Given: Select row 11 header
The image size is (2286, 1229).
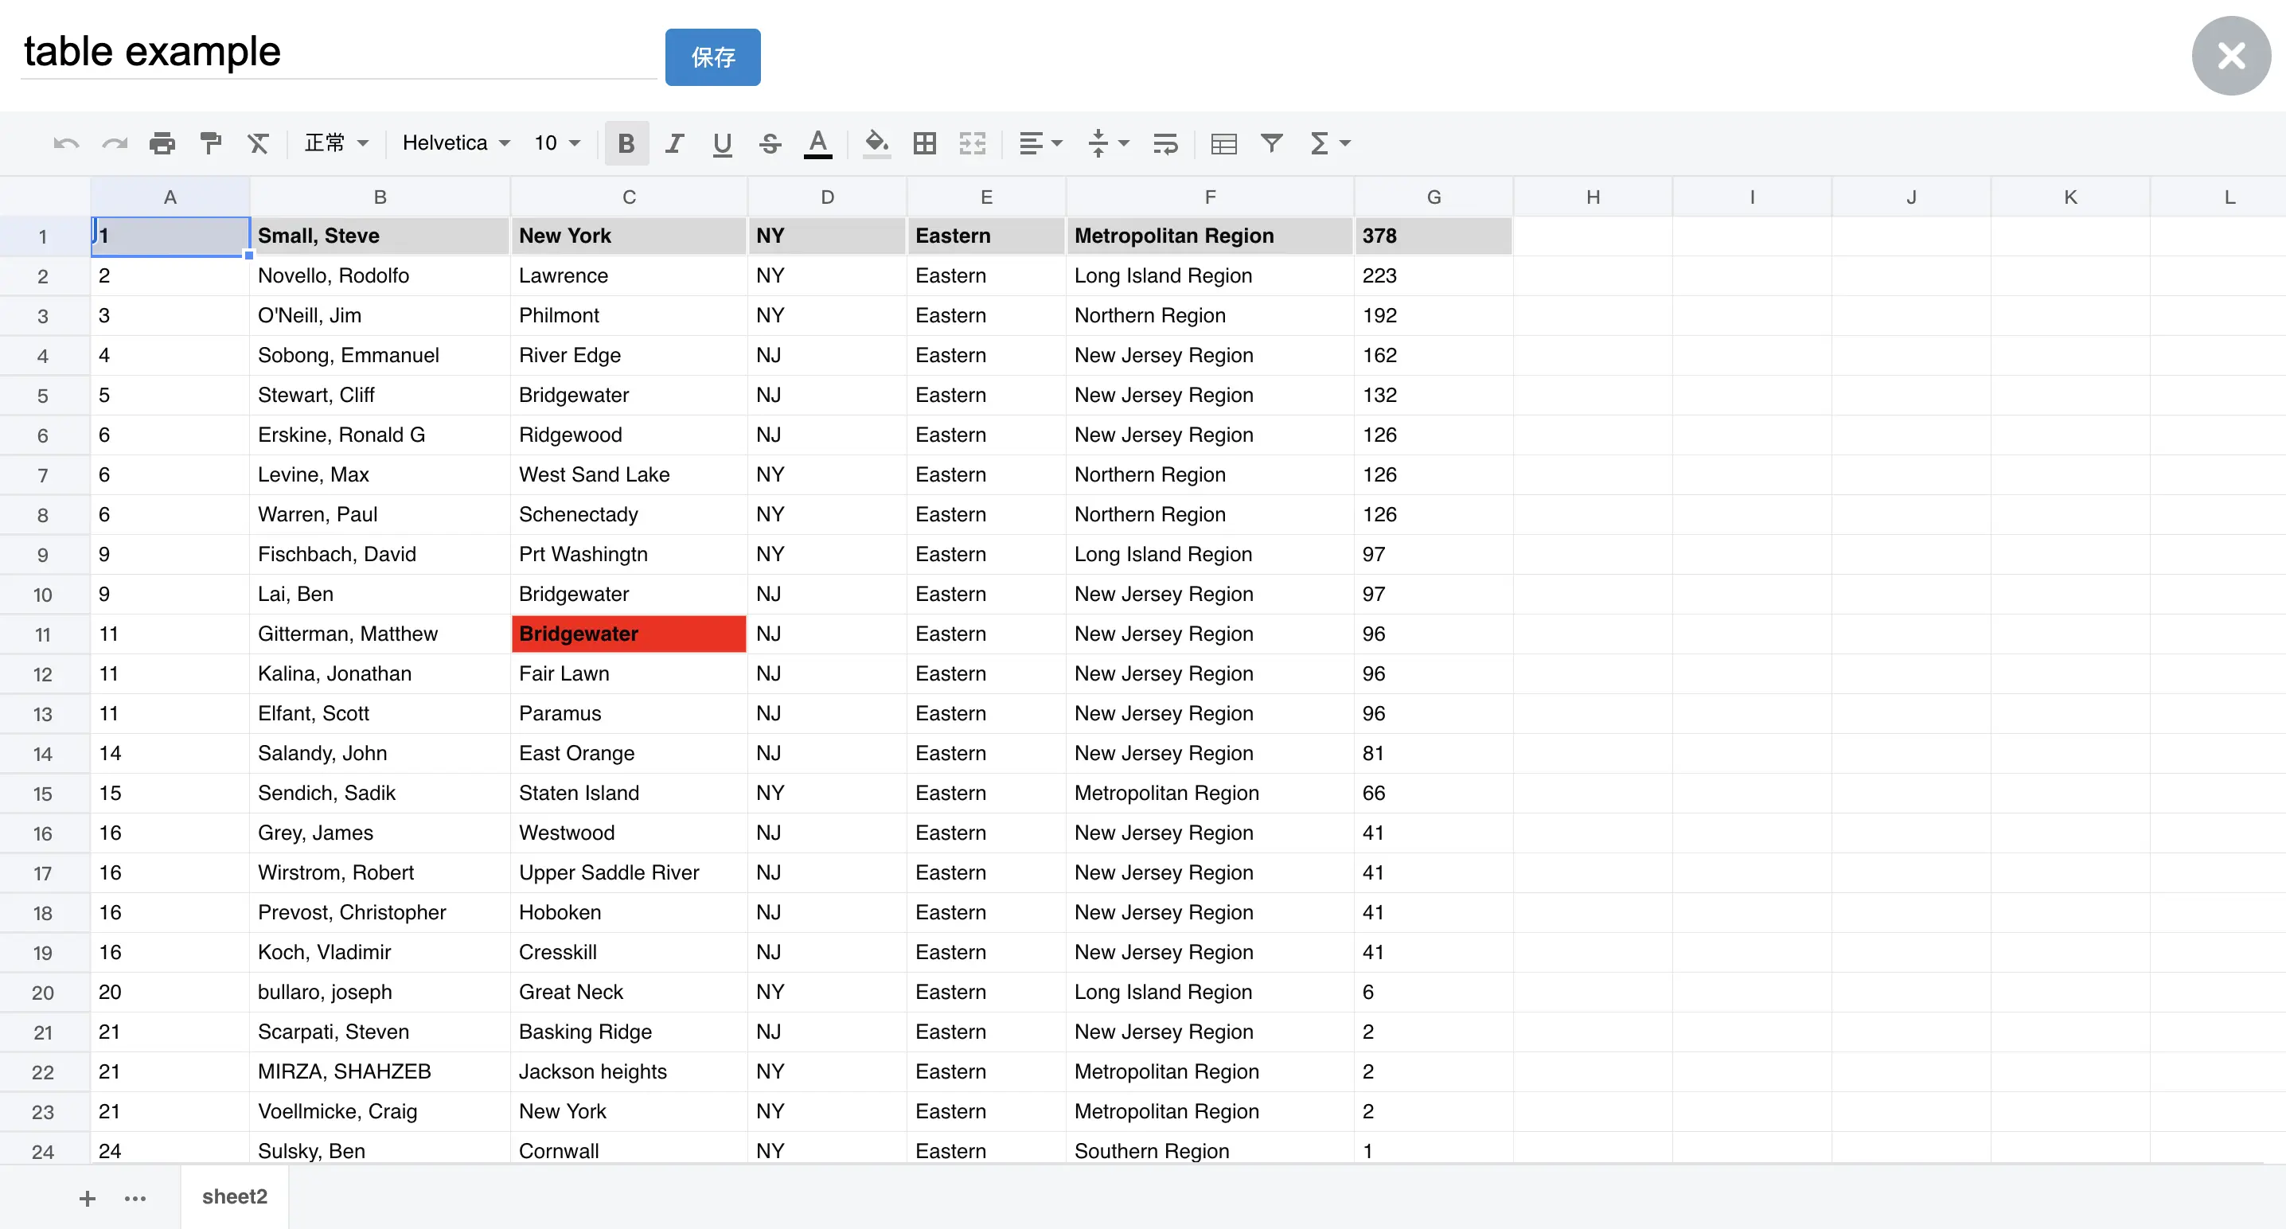Looking at the screenshot, I should click(44, 634).
